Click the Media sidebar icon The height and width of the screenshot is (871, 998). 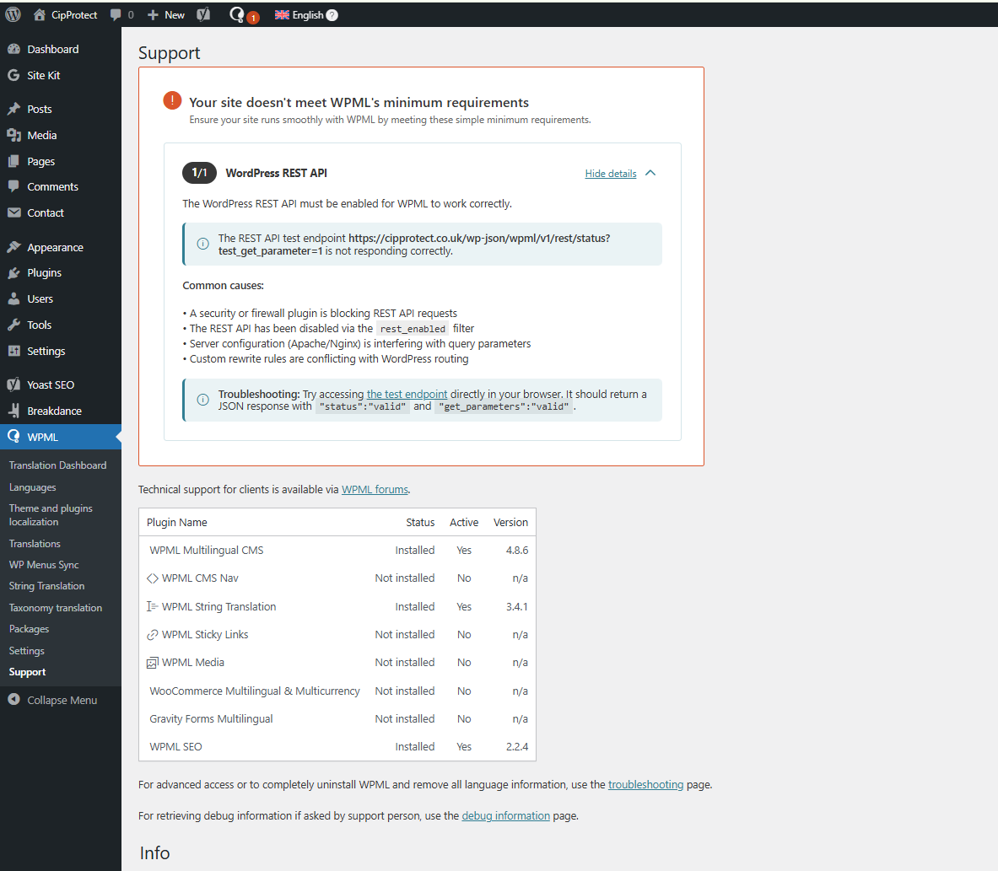tap(14, 135)
